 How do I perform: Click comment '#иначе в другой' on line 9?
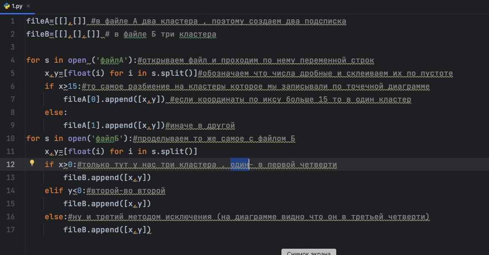pyautogui.click(x=200, y=125)
